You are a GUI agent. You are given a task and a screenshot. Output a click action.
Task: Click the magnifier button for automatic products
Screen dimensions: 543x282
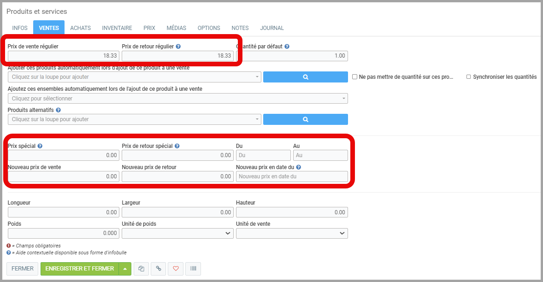305,77
